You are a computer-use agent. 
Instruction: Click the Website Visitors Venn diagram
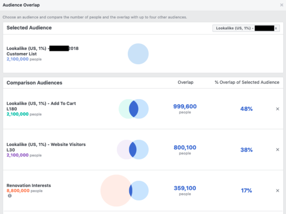pyautogui.click(x=133, y=150)
